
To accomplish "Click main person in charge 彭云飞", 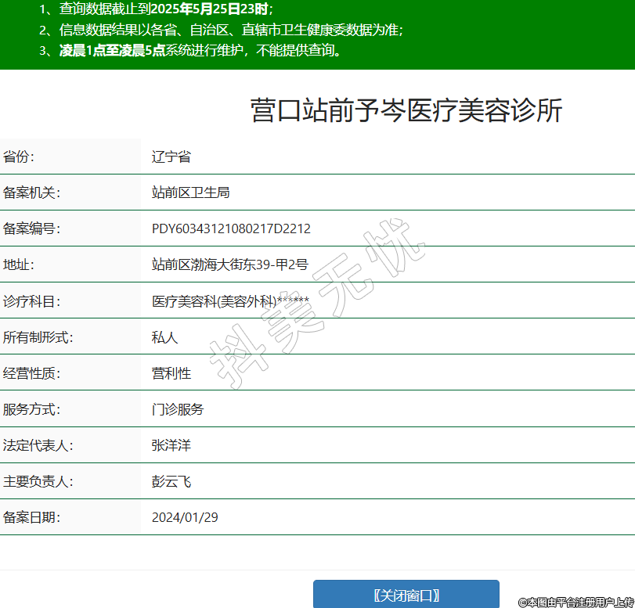I will coord(171,481).
